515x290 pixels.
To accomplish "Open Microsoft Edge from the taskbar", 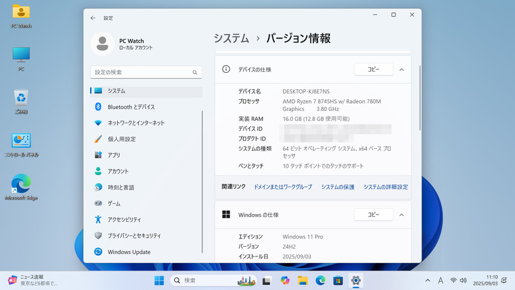I will (x=320, y=280).
